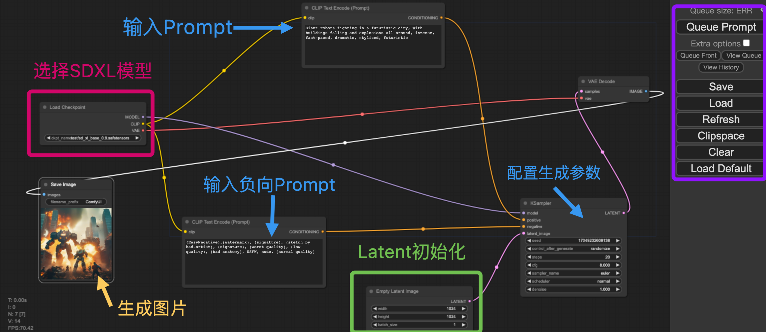The height and width of the screenshot is (332, 766).
Task: Collapse the Load Checkpoint node via its dot
Action: [45, 107]
